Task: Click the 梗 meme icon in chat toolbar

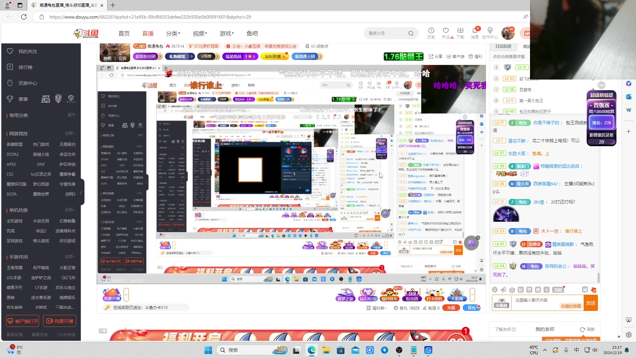Action: point(538,290)
